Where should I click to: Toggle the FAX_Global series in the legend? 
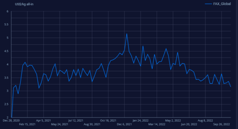pos(220,4)
